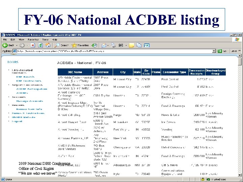Open the Forward button dropdown arrow

pos(27,45)
